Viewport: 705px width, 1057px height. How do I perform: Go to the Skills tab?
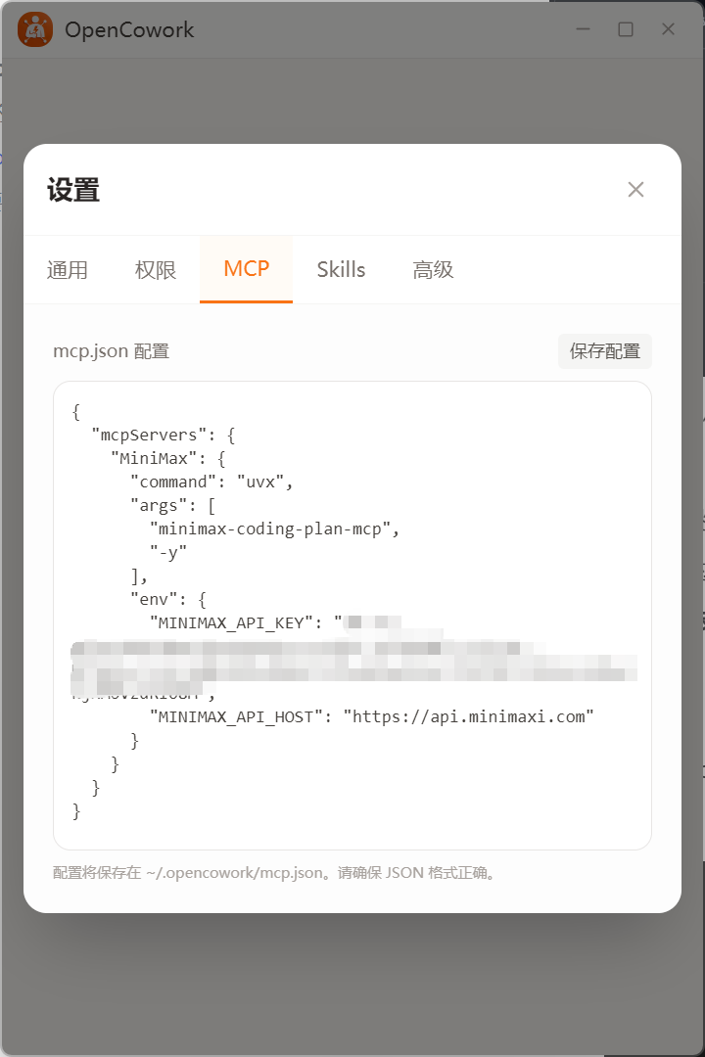(341, 270)
